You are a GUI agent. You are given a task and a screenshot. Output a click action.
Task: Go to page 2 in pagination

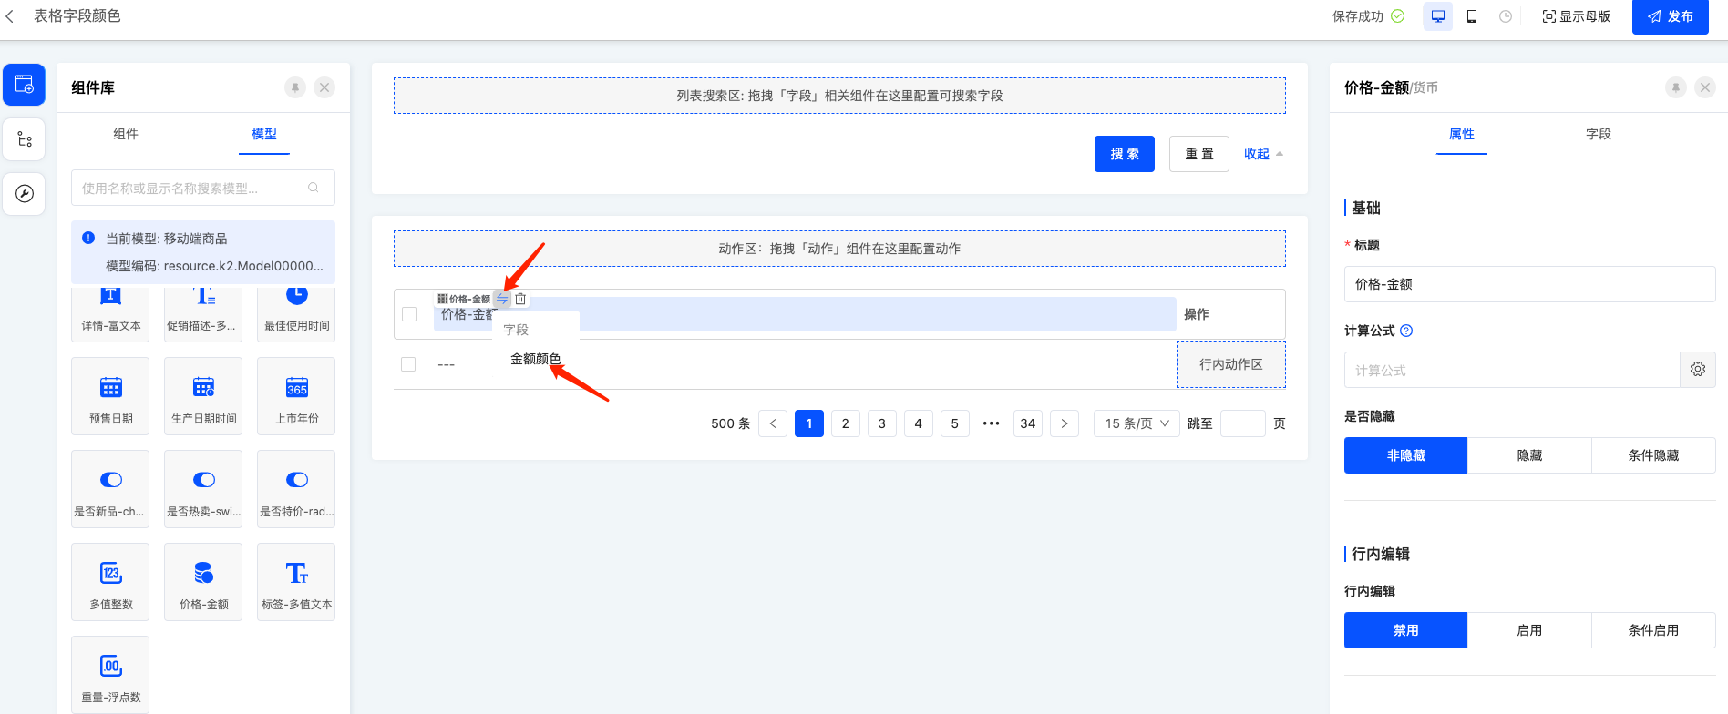pyautogui.click(x=846, y=423)
